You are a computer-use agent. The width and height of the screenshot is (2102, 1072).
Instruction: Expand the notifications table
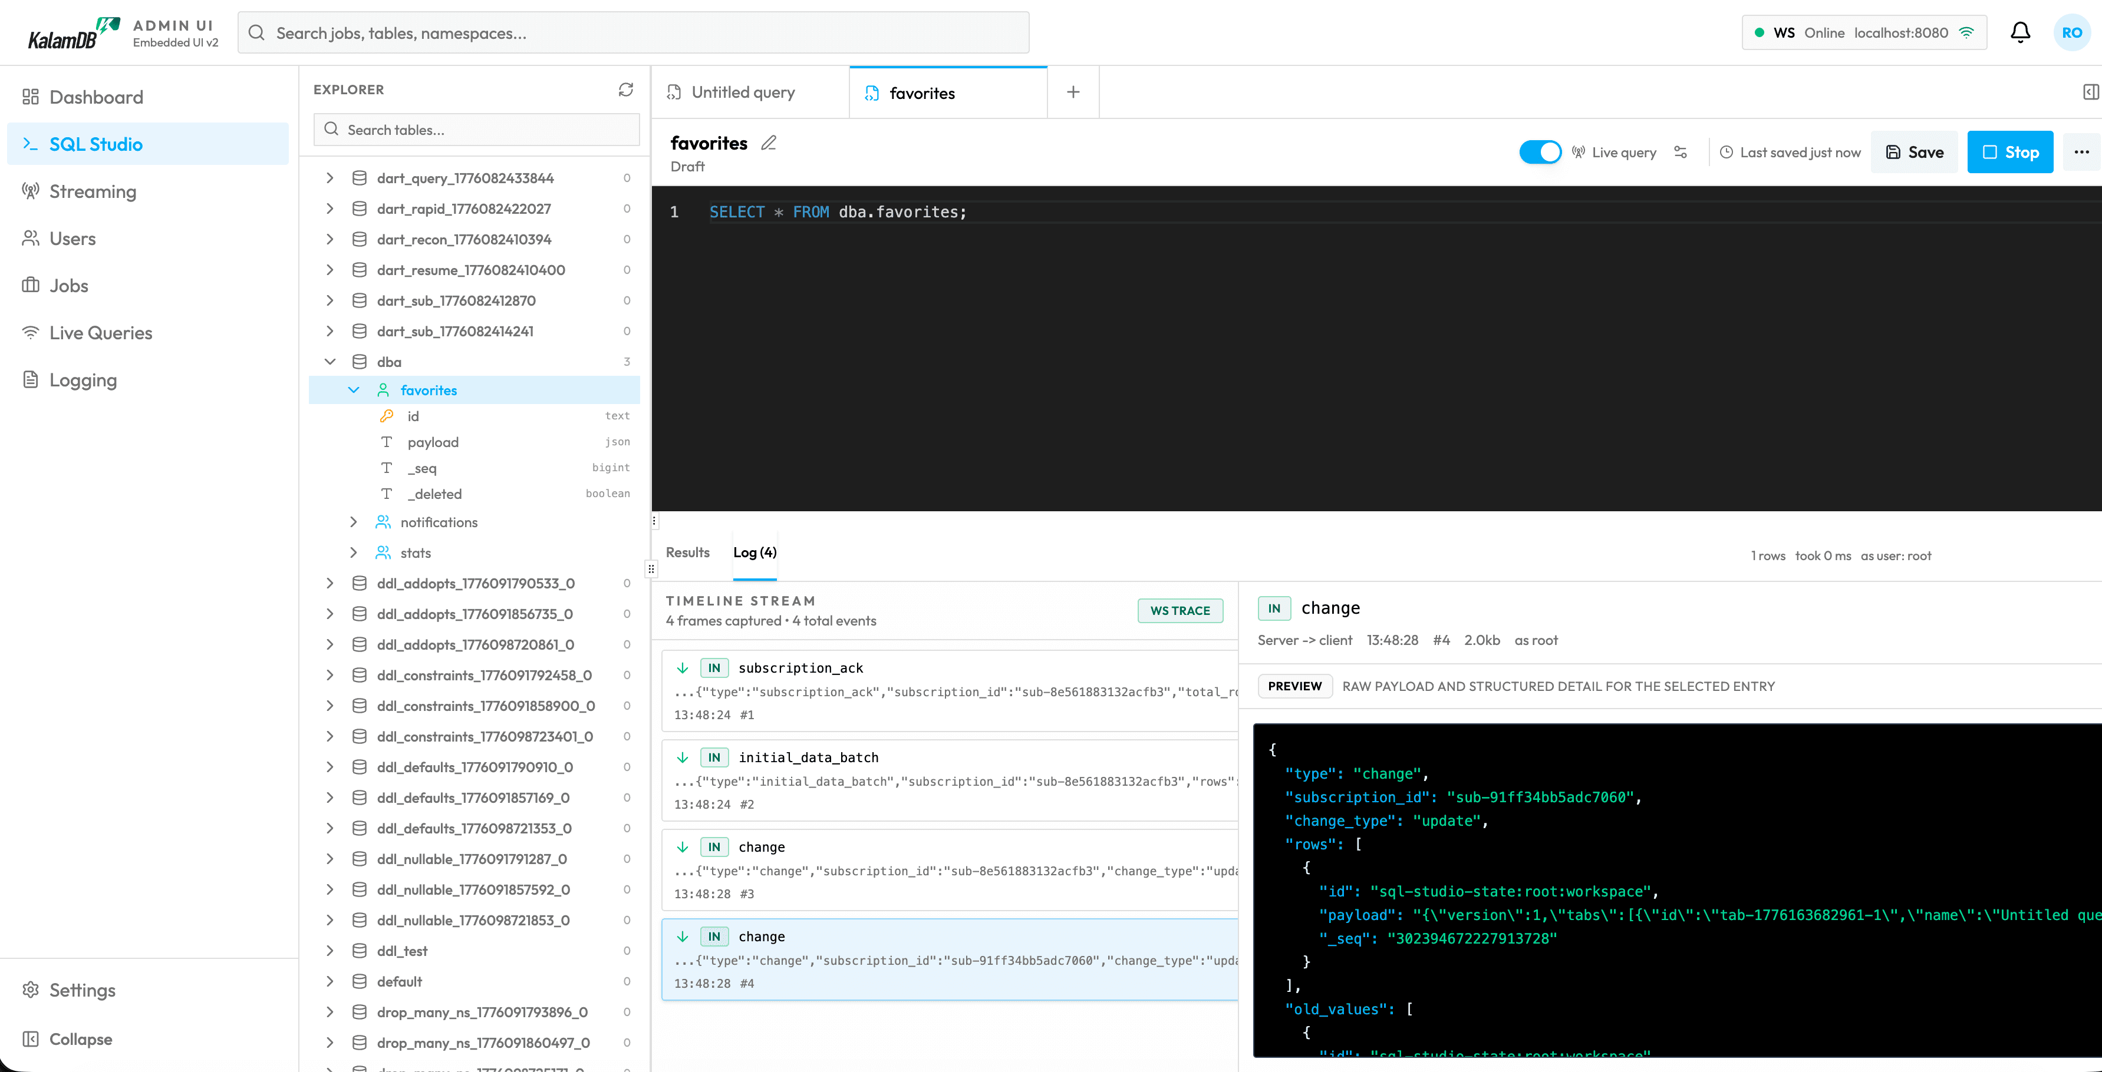354,522
